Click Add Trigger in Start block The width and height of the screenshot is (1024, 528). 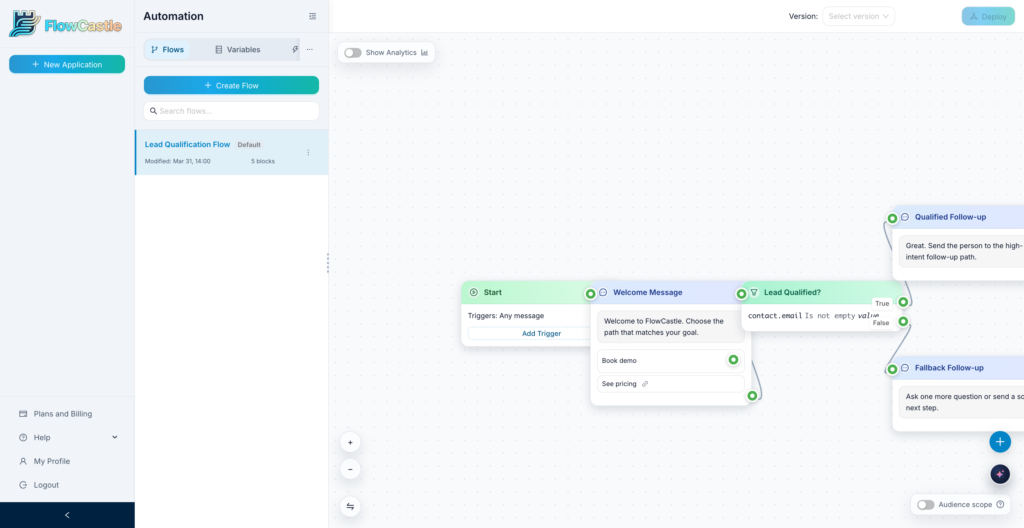click(x=541, y=333)
